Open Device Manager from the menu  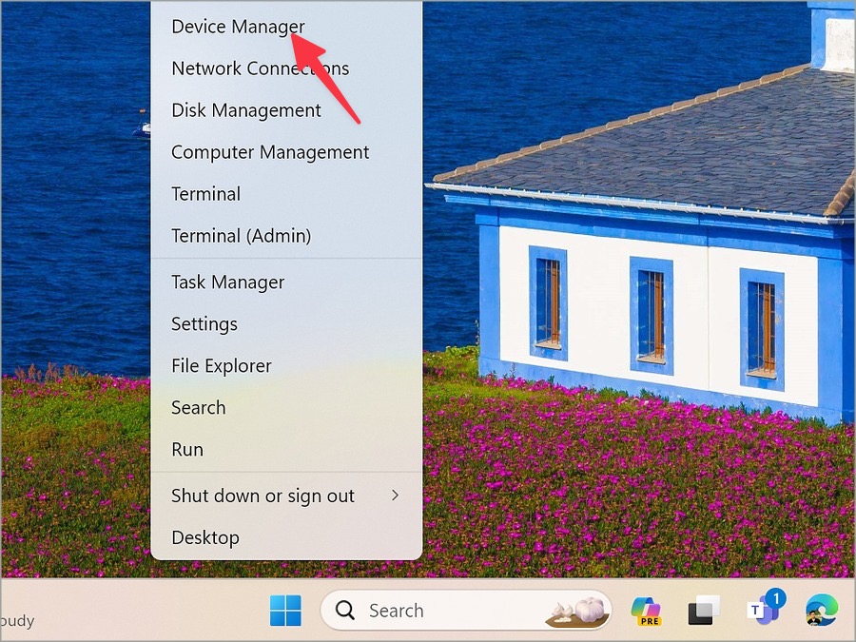(286, 27)
